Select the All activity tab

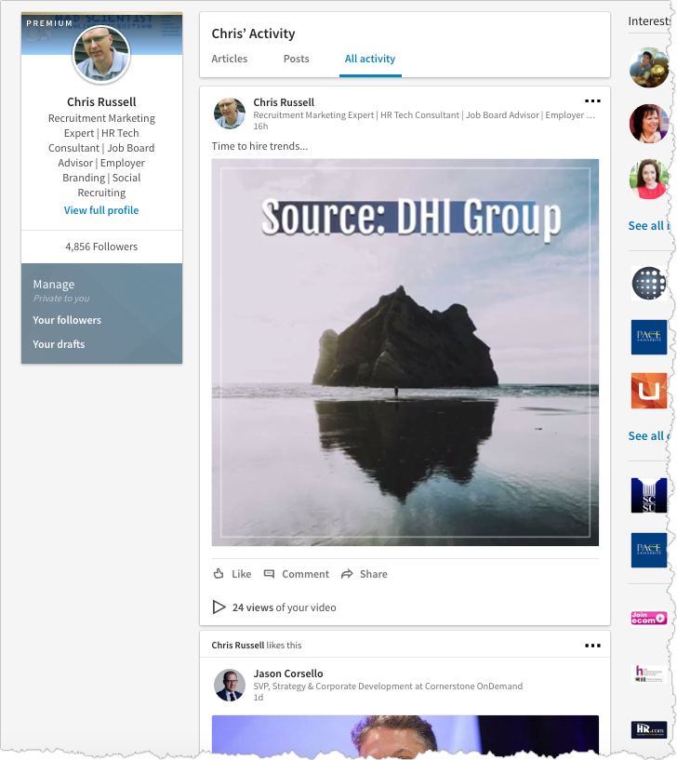click(x=370, y=59)
